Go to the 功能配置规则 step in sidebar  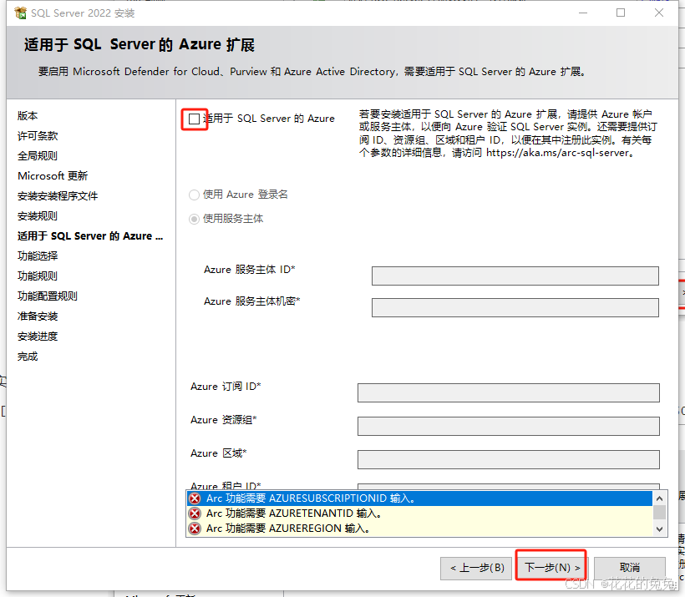point(48,296)
